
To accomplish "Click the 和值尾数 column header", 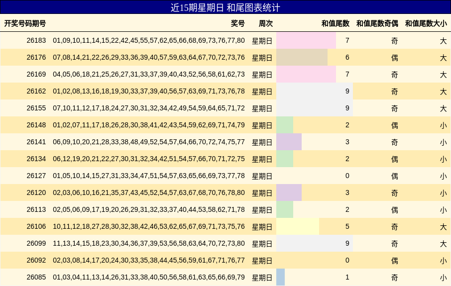I will pyautogui.click(x=336, y=23).
